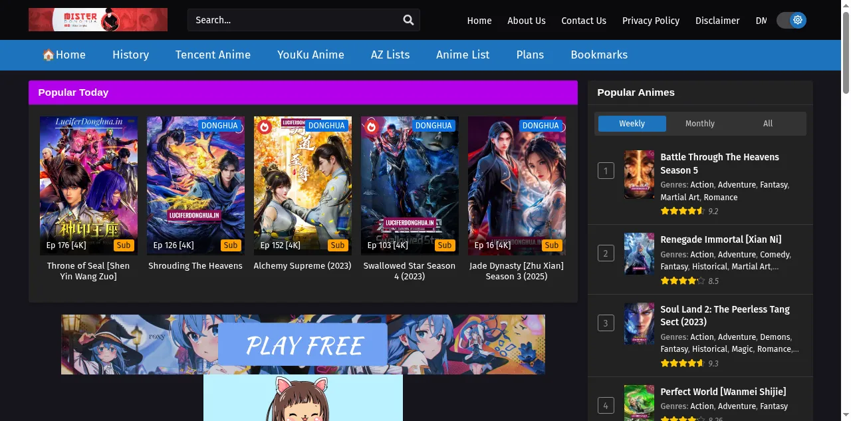Open the AZ Lists menu item
This screenshot has width=851, height=421.
pos(390,55)
